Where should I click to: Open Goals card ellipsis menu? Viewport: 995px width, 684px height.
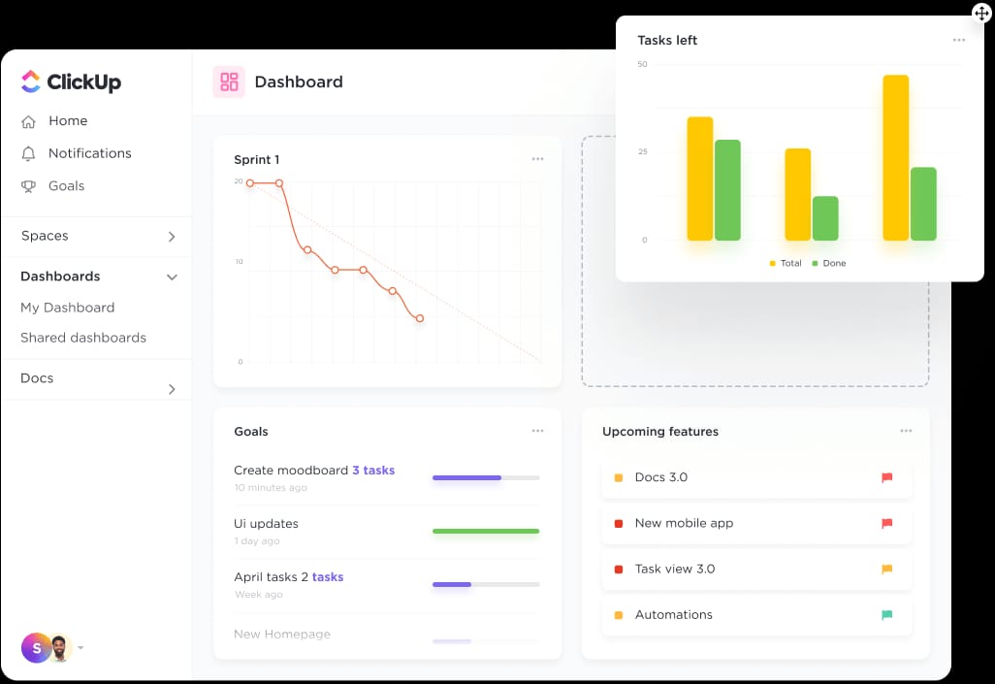(x=537, y=431)
